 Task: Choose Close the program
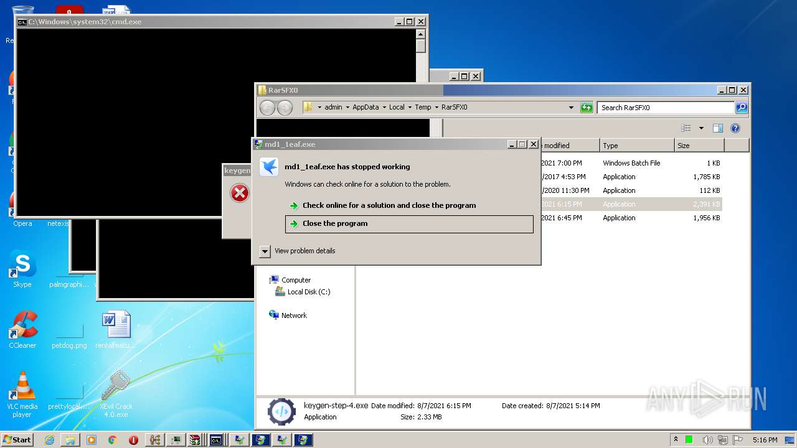(409, 224)
